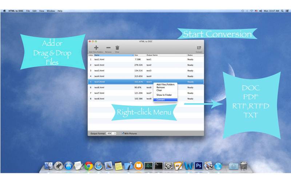The height and width of the screenshot is (182, 291).
Task: Click the Remove minus toolbar icon
Action: 108,48
